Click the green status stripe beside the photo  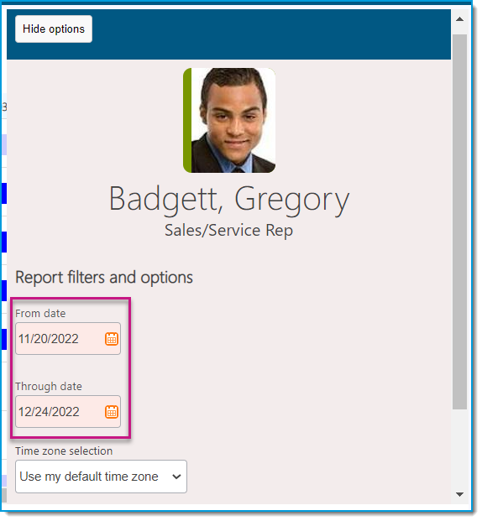(187, 120)
